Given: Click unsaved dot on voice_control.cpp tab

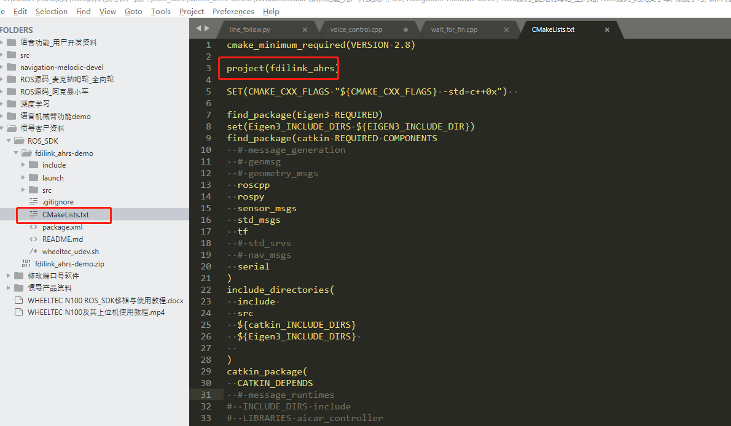Looking at the screenshot, I should click(405, 30).
